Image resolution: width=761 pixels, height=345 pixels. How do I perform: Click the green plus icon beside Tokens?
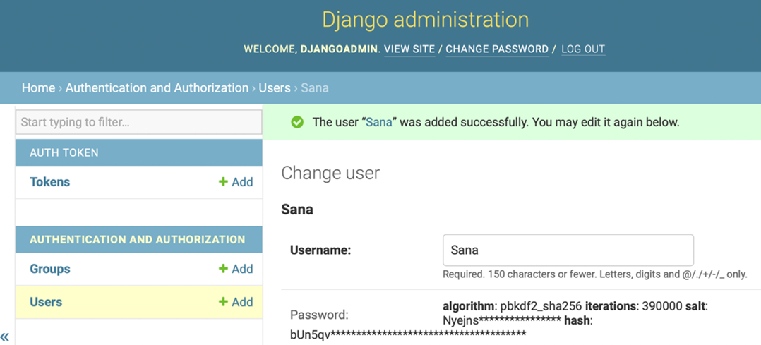click(223, 182)
